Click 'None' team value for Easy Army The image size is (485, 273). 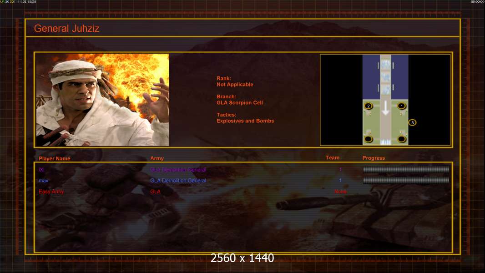point(340,192)
